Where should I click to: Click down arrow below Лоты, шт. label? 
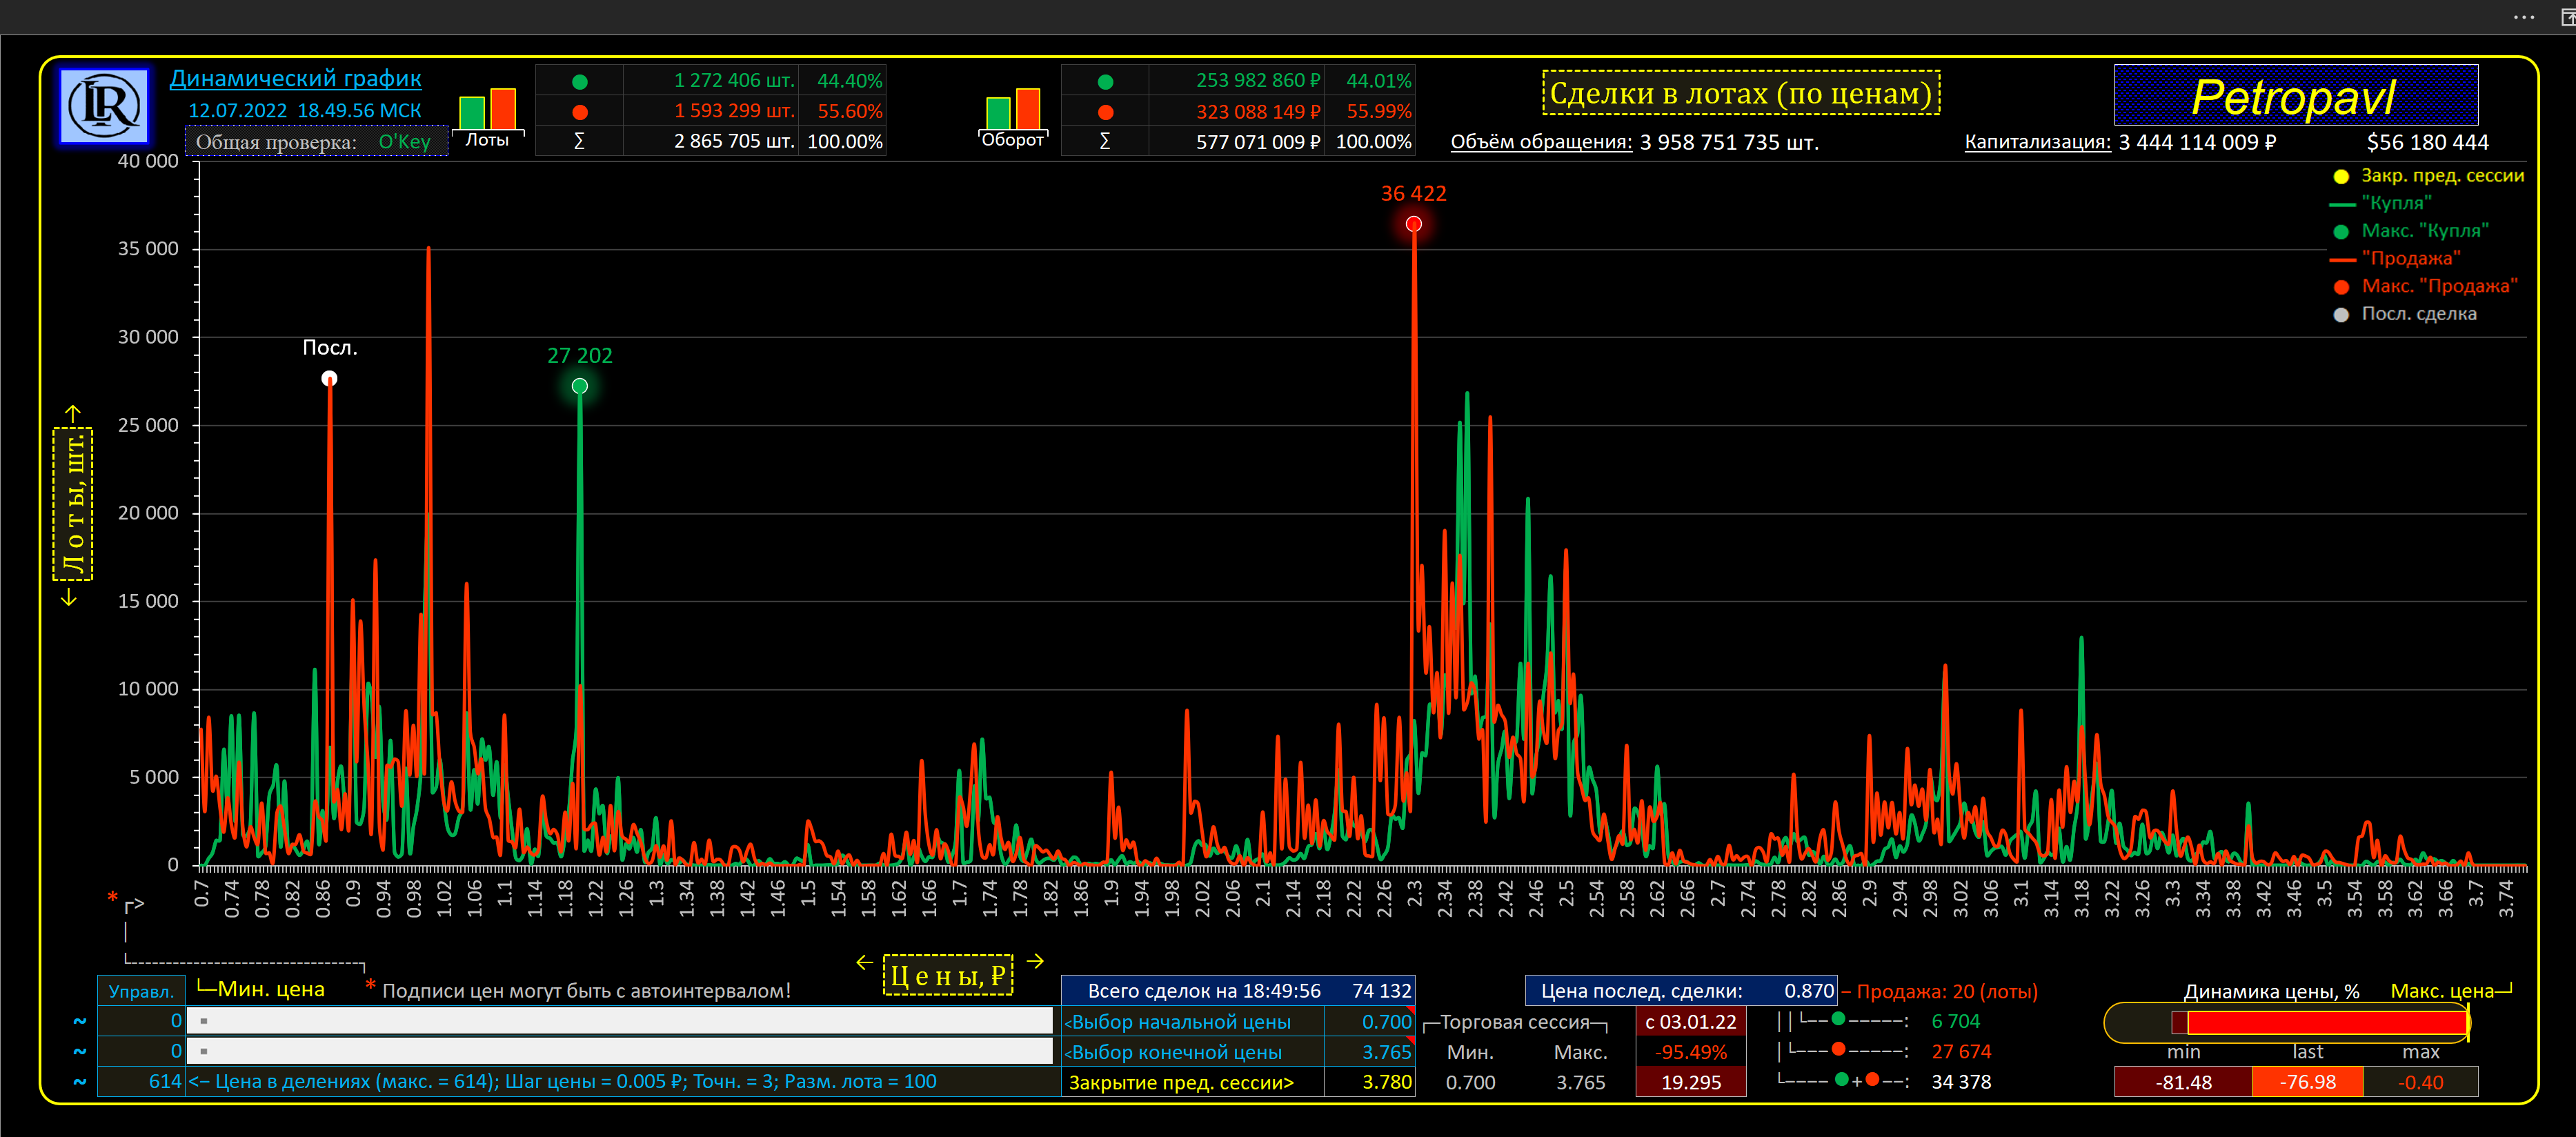[69, 597]
